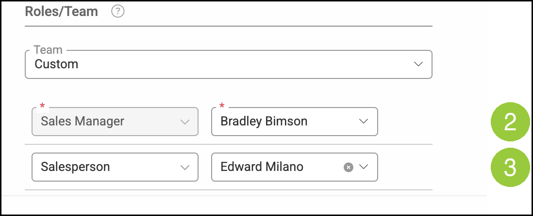
Task: Click the Salesperson role text
Action: point(75,167)
